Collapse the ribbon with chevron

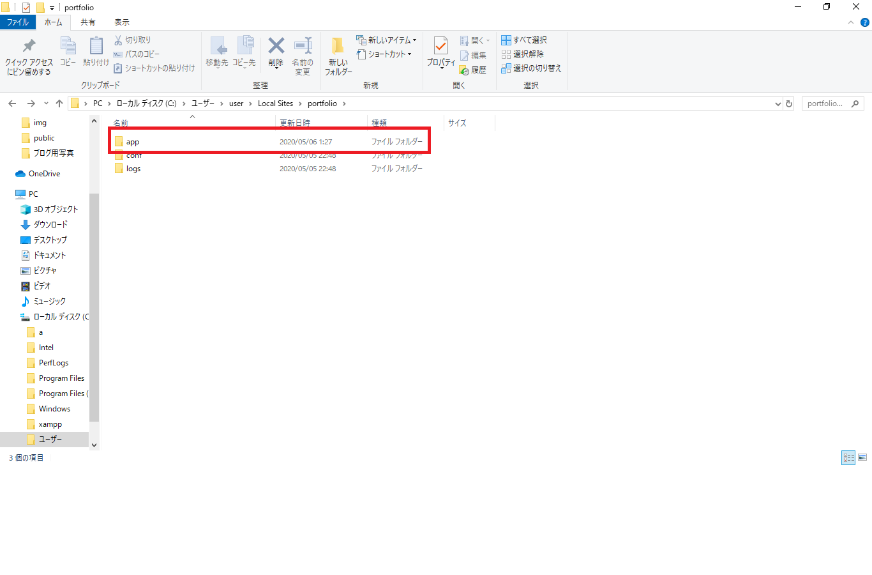click(x=851, y=22)
